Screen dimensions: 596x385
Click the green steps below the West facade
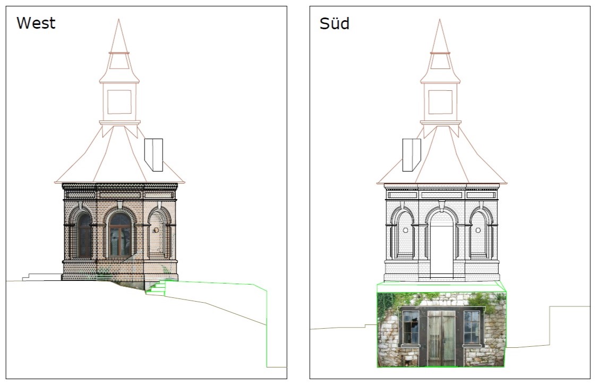[157, 288]
